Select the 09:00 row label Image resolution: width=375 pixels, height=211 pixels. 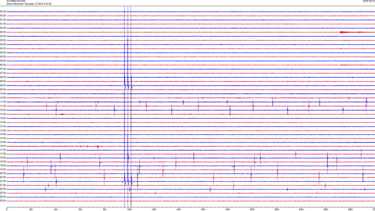tap(3, 86)
